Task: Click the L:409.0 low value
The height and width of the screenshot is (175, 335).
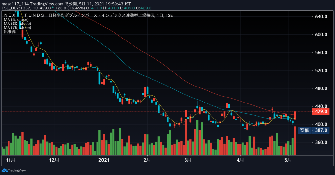Action: (x=127, y=8)
